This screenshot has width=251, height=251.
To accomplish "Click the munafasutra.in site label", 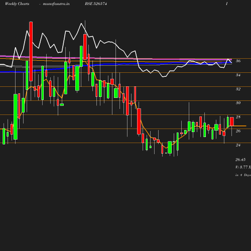I will tap(56, 4).
